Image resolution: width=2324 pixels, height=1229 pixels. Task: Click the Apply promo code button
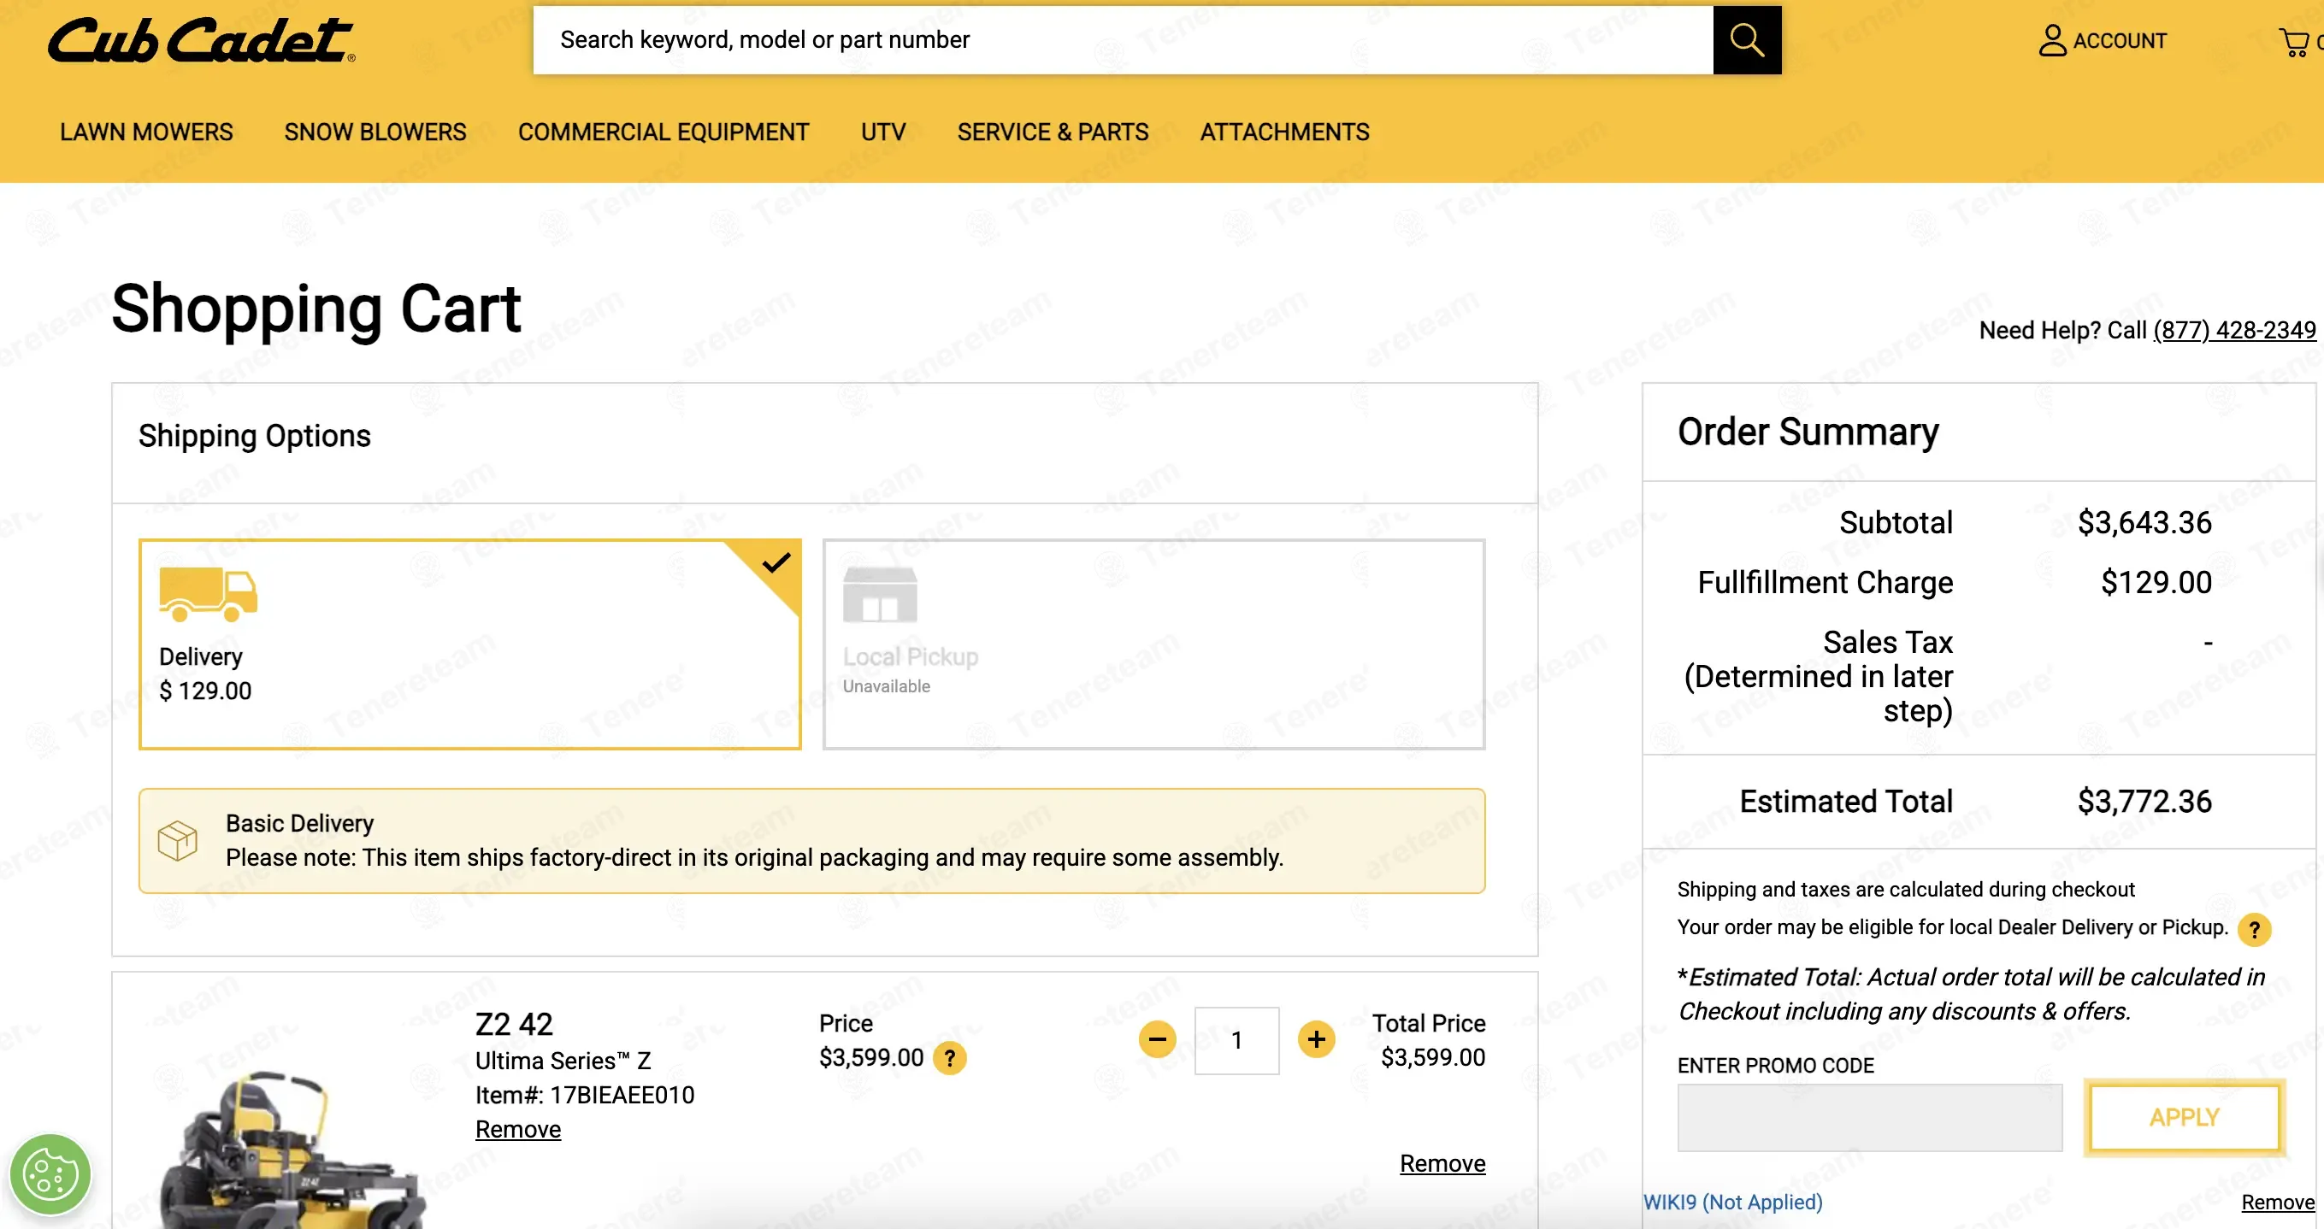click(x=2184, y=1117)
